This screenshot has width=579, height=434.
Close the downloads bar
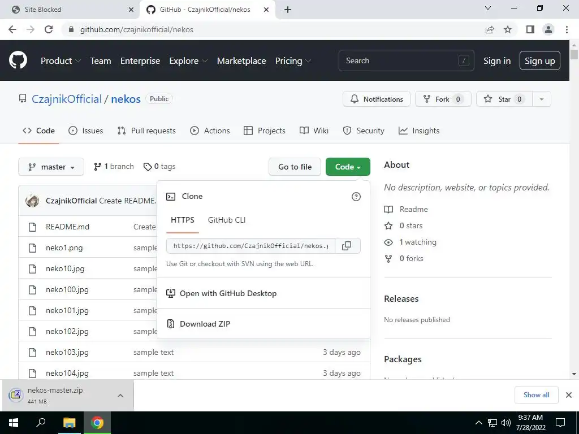pyautogui.click(x=569, y=395)
